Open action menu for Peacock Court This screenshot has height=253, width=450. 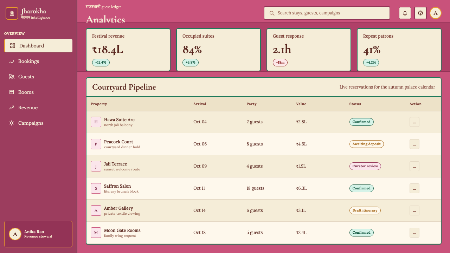(414, 144)
